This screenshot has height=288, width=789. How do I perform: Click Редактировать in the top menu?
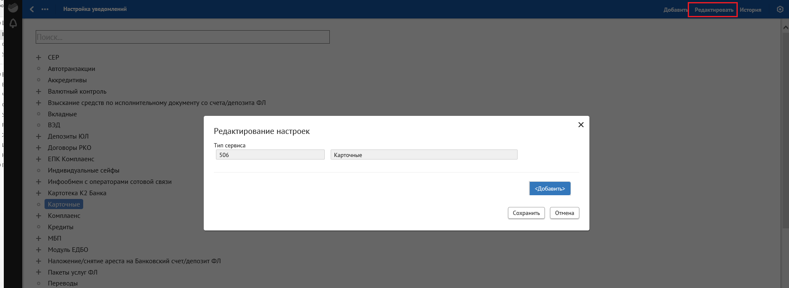point(713,10)
